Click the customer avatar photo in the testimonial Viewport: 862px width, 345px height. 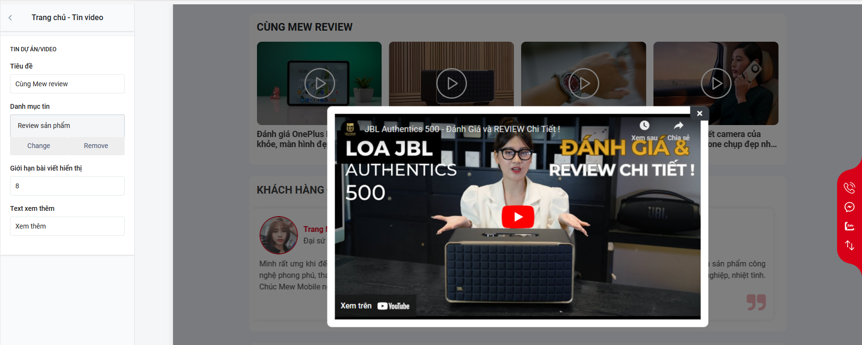pyautogui.click(x=279, y=235)
